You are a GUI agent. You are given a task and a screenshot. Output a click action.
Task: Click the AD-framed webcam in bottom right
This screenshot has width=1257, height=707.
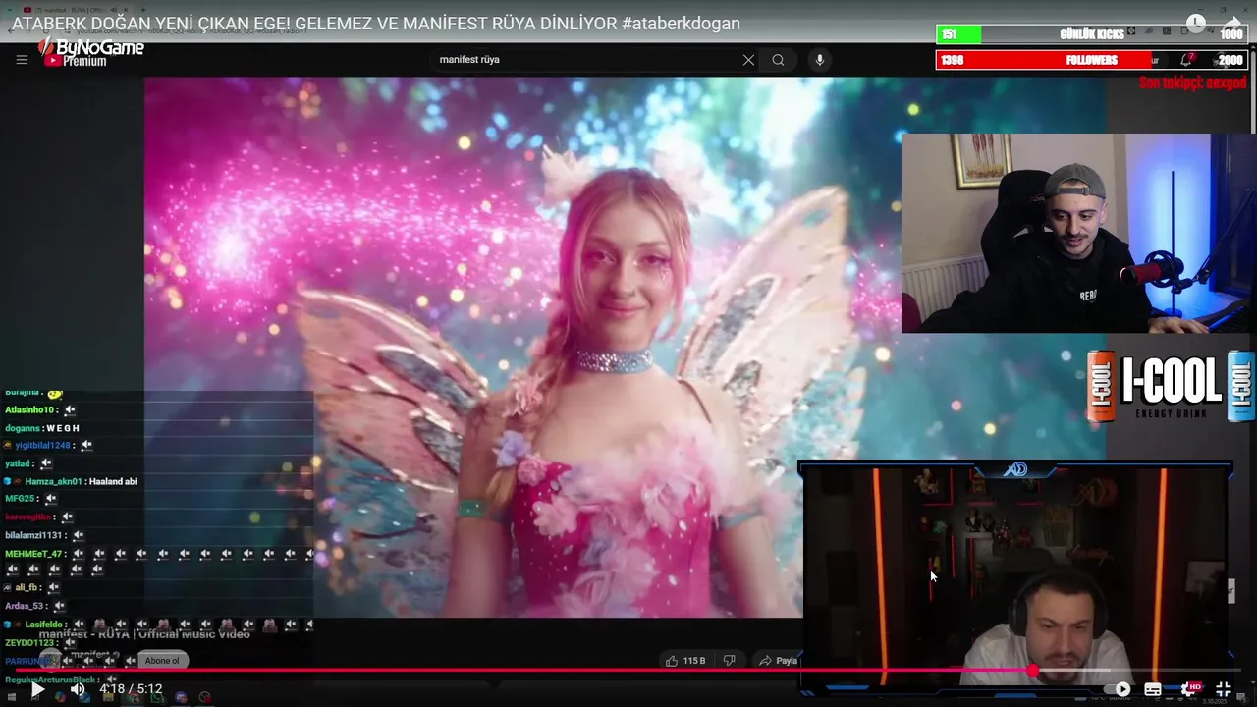(x=1015, y=579)
